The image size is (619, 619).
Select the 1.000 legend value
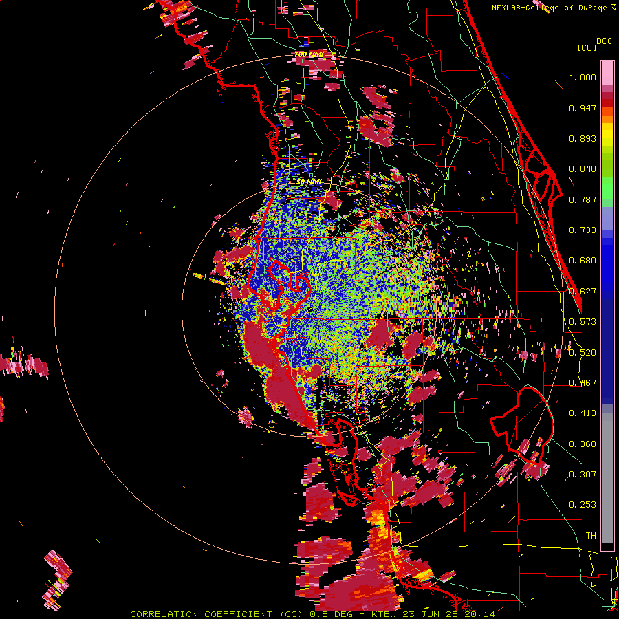pos(583,77)
